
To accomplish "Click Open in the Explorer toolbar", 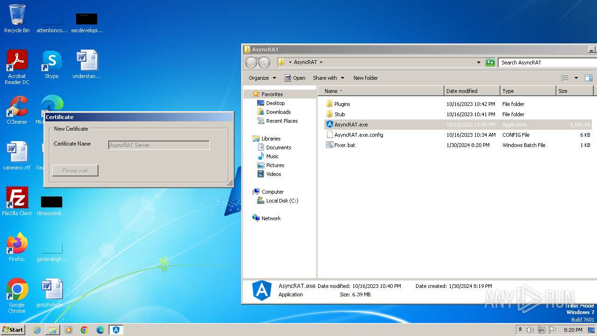I will click(x=295, y=78).
